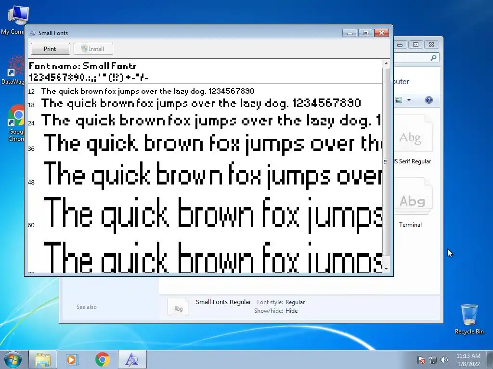Click the search magnifier in Fonts window
Viewport: 493px width, 369px height.
pos(433,58)
